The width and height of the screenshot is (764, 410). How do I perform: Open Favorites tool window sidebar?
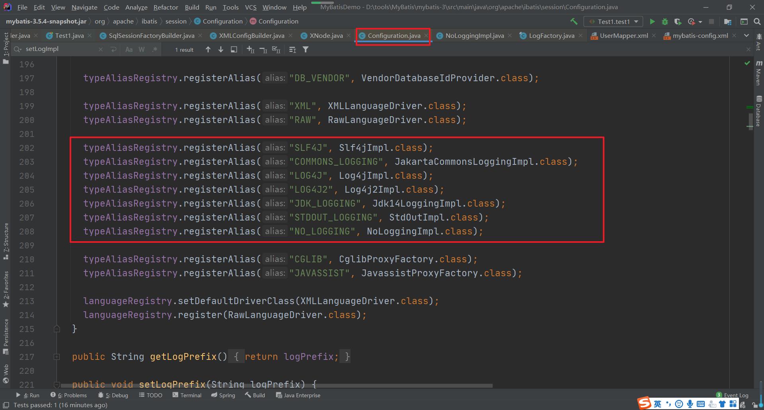(x=6, y=289)
